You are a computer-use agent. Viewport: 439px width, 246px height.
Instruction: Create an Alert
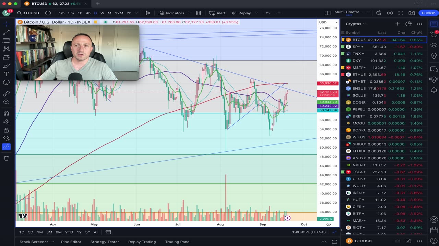[217, 13]
